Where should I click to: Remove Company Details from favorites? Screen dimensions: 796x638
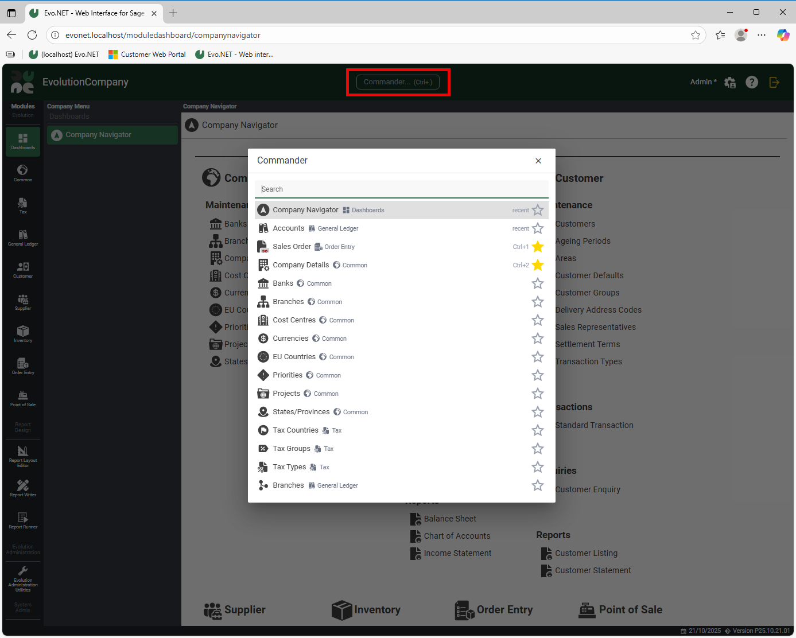[537, 265]
